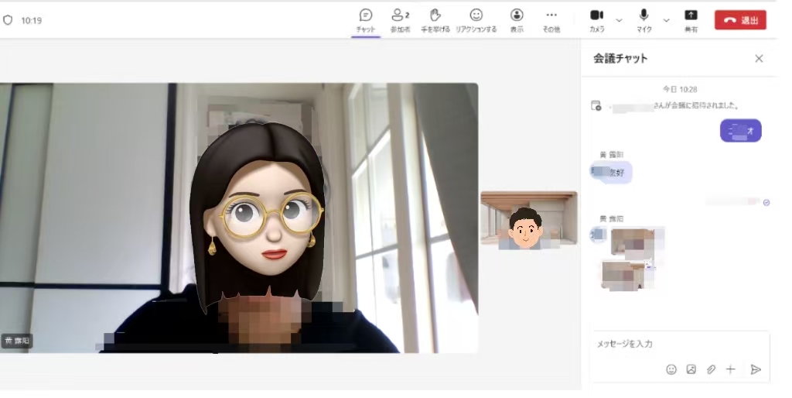Image resolution: width=792 pixels, height=398 pixels.
Task: Leave meeting with red 退出 button
Action: 740,20
